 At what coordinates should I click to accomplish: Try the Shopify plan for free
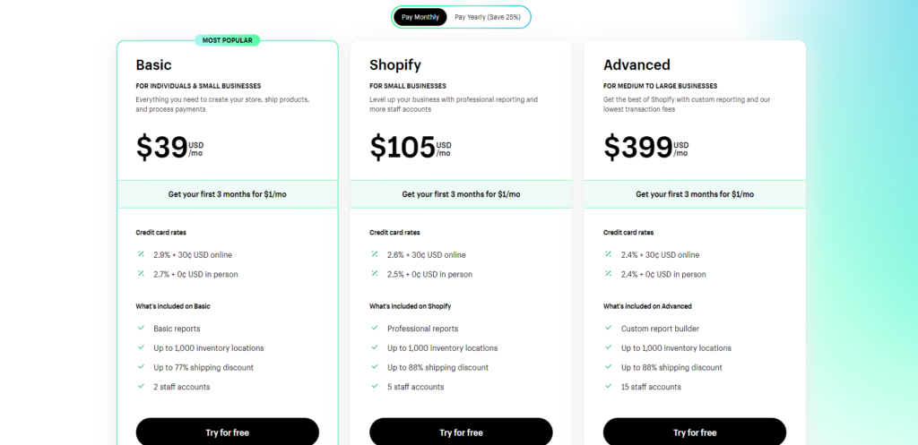461,432
